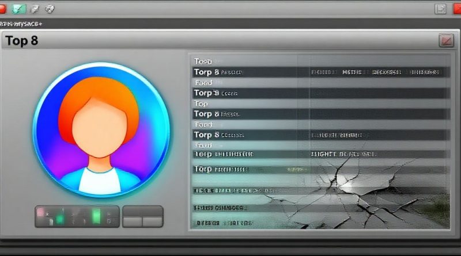This screenshot has height=256, width=461.
Task: Click the small left green light on control panel
Action: (59, 219)
